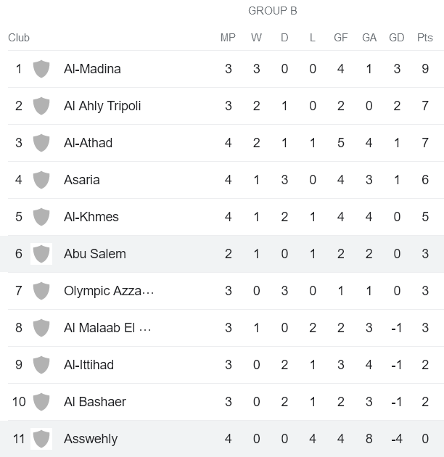Open the Al-Madina team link
This screenshot has height=457, width=444.
tap(92, 69)
